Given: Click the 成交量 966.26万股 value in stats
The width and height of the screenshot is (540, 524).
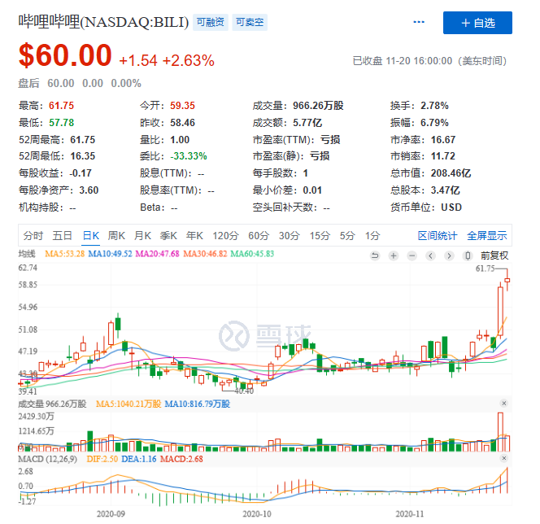Looking at the screenshot, I should click(x=318, y=106).
